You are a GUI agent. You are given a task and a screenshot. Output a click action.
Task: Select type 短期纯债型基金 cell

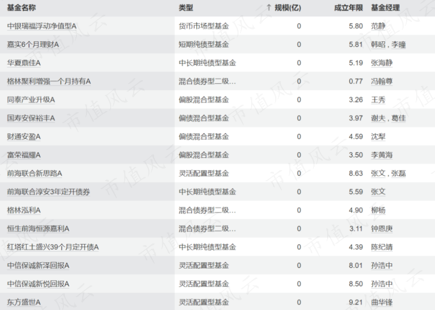point(204,45)
